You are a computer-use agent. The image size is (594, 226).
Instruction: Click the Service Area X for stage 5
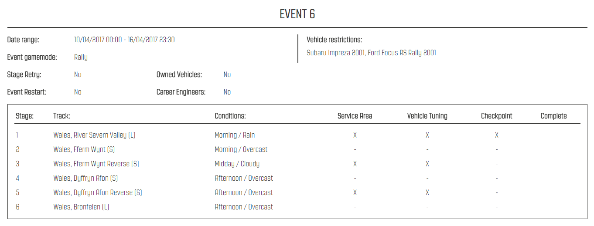tap(355, 192)
